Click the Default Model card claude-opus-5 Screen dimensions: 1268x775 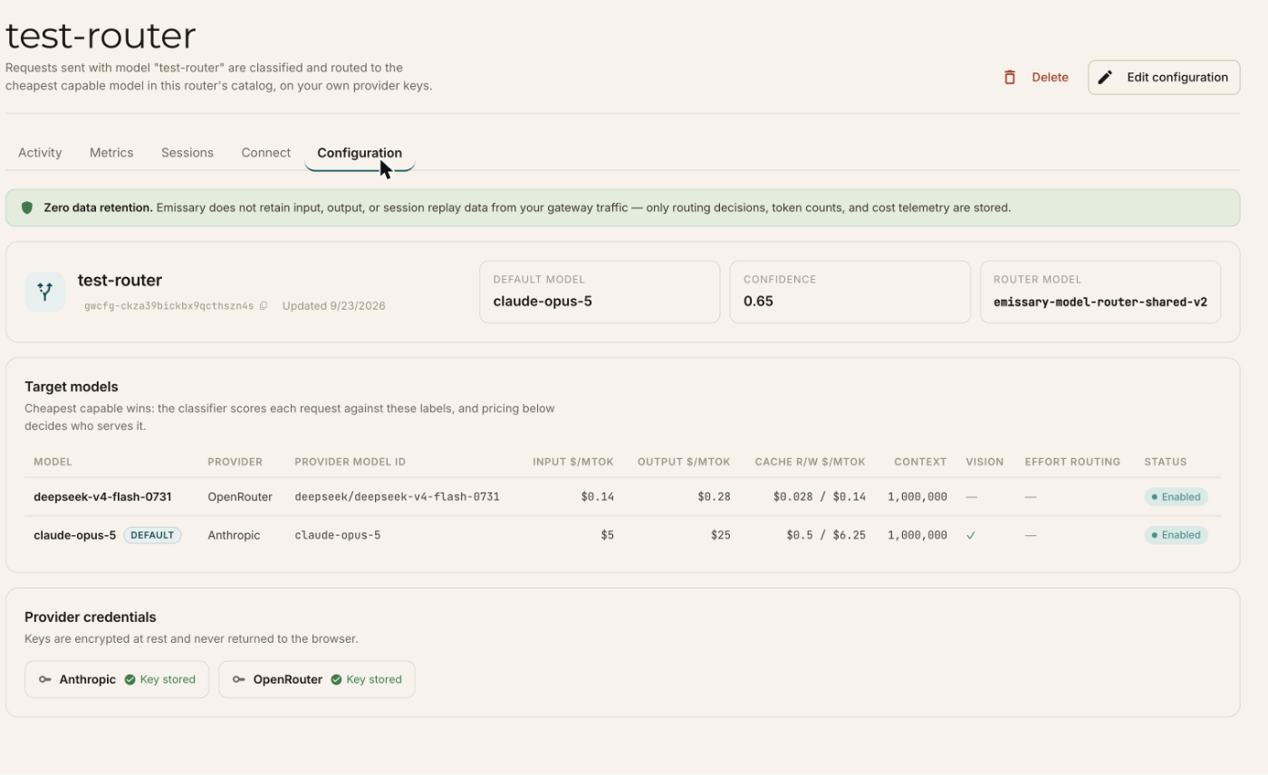(600, 292)
